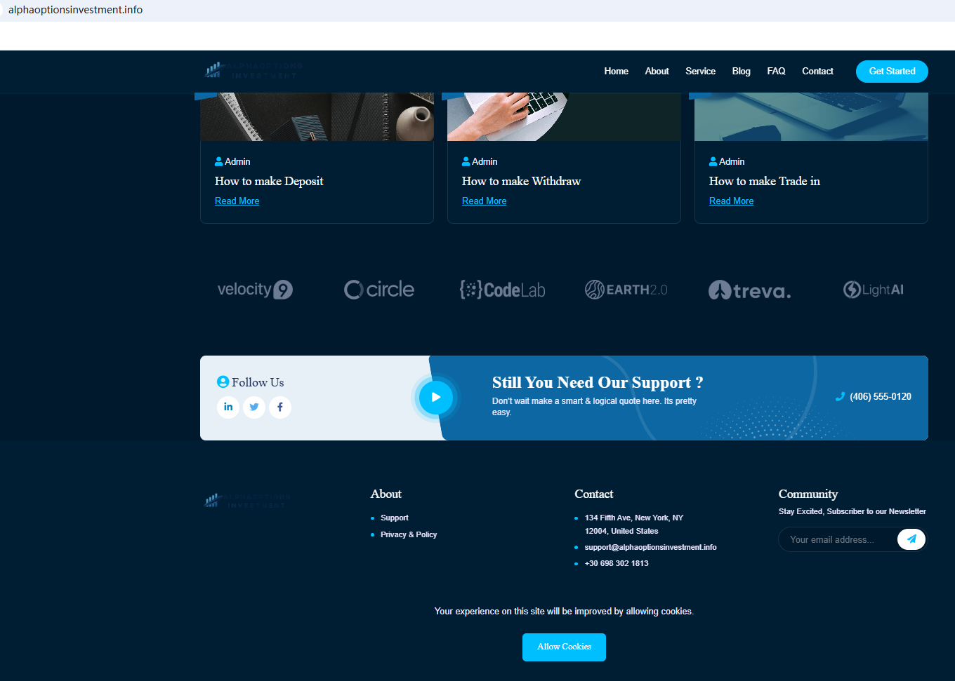Submit newsletter with paper plane icon
This screenshot has height=681, width=955.
click(911, 539)
